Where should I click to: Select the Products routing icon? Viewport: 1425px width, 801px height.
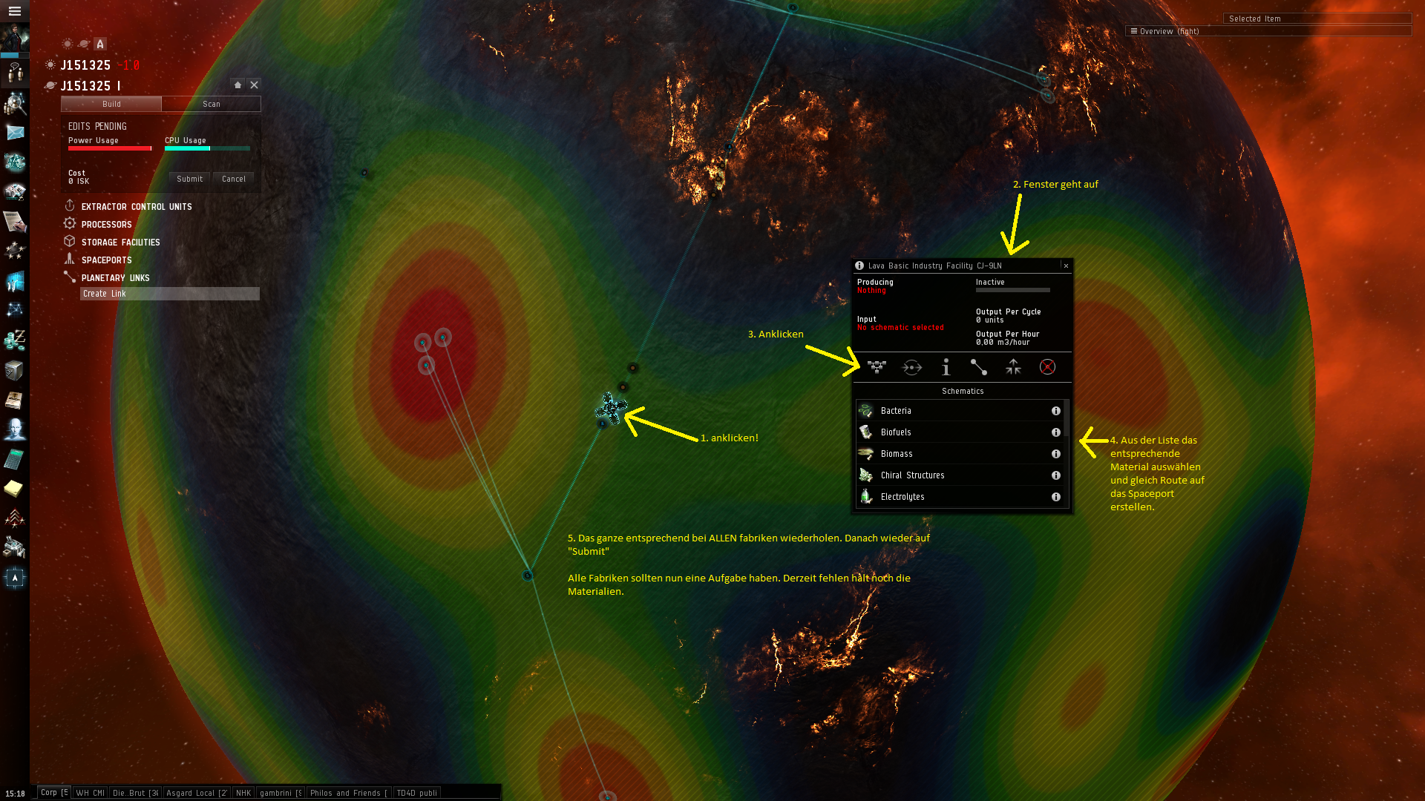click(911, 366)
